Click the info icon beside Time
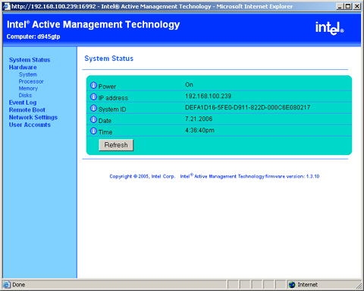The height and width of the screenshot is (291, 364). tap(93, 131)
